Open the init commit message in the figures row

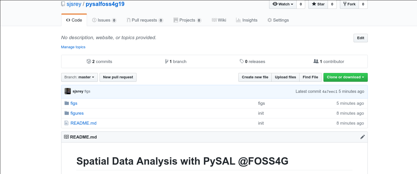(x=261, y=113)
